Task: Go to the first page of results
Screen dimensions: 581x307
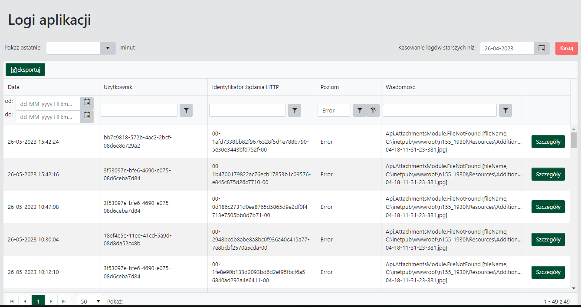Action: click(12, 301)
